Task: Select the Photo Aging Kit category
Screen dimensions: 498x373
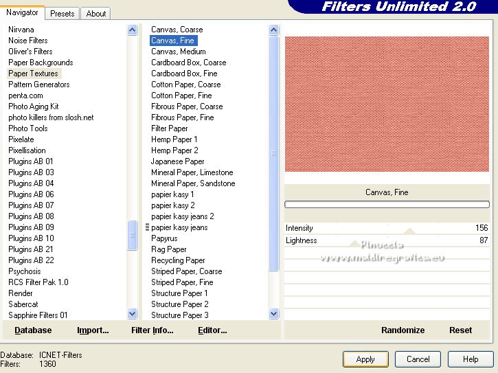Action: [34, 106]
